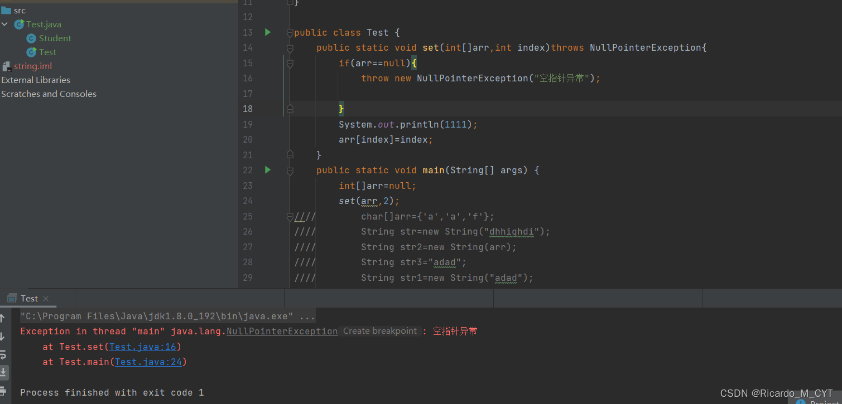
Task: Click System.out.println(1111) statement
Action: tap(408, 124)
